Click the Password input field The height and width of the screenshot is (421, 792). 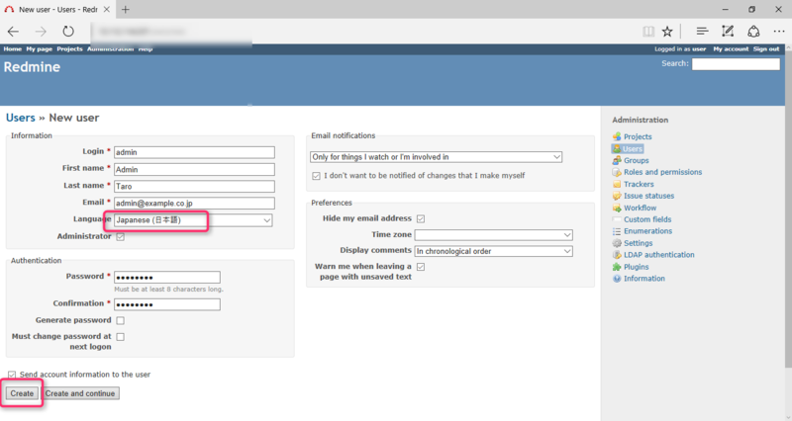click(x=167, y=278)
